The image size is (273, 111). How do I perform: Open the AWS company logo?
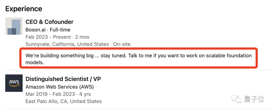pyautogui.click(x=14, y=83)
